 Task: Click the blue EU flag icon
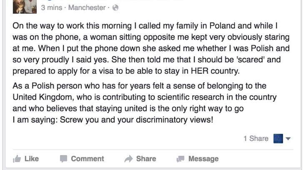tap(278, 138)
